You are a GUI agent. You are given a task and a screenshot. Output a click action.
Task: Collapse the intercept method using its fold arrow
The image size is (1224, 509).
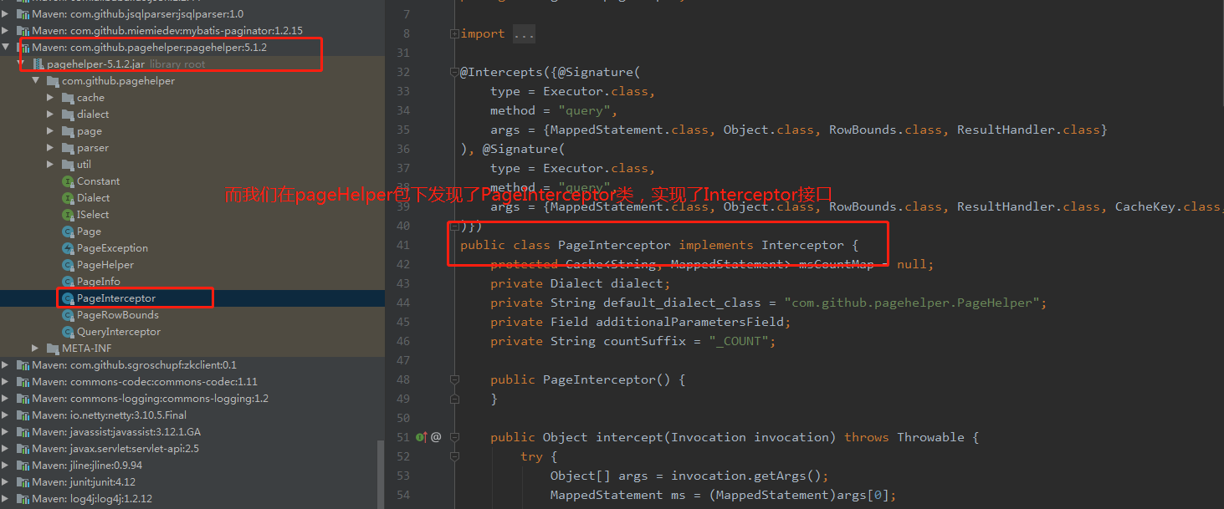point(455,436)
